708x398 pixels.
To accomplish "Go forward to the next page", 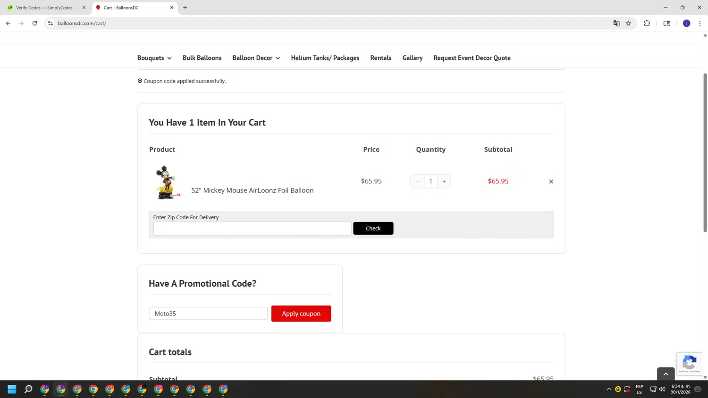I will 21,23.
